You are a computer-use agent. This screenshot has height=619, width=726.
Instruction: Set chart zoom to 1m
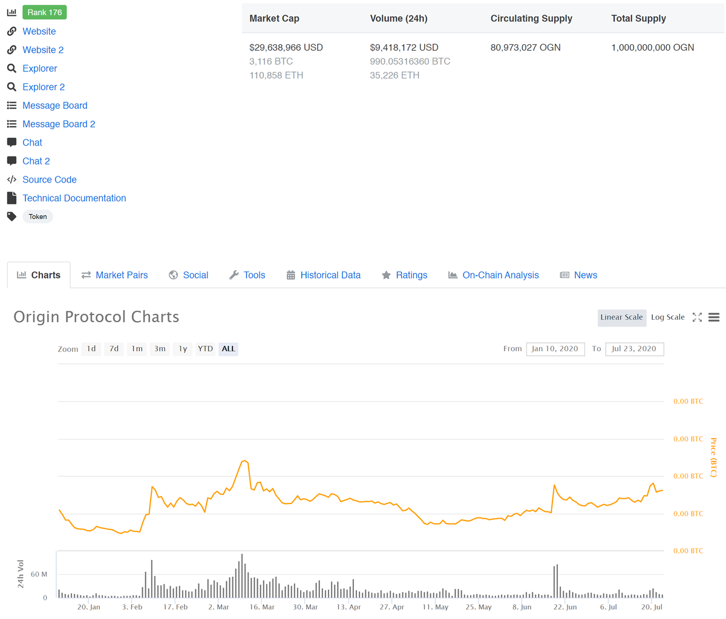[x=137, y=349]
